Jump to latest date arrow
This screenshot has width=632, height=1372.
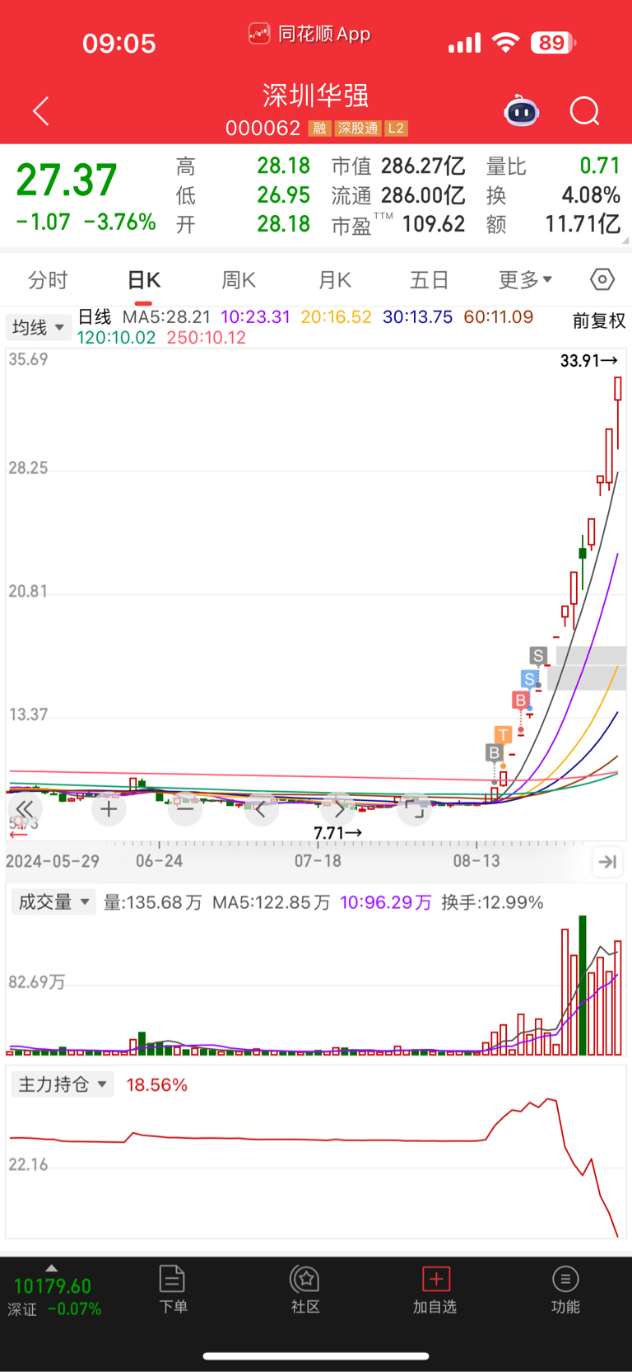[607, 862]
